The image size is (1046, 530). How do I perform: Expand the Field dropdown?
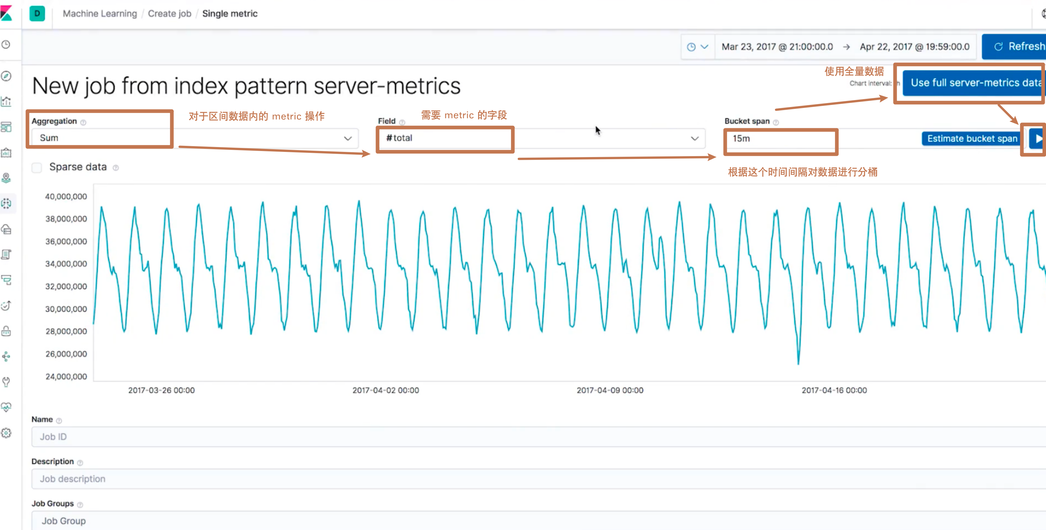[x=540, y=138]
